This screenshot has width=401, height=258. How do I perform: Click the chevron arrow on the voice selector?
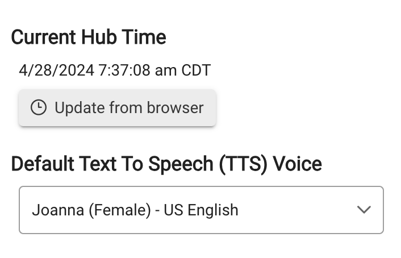[364, 210]
